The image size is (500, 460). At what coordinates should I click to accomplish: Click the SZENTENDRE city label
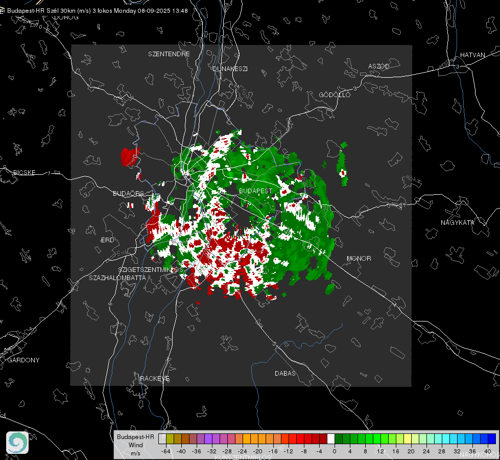tap(169, 54)
